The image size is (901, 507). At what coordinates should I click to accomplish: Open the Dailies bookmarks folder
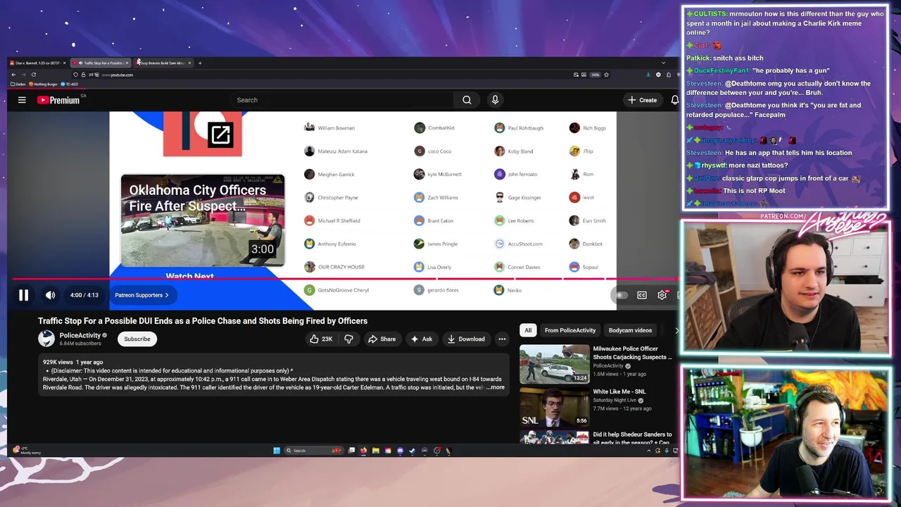pos(18,84)
